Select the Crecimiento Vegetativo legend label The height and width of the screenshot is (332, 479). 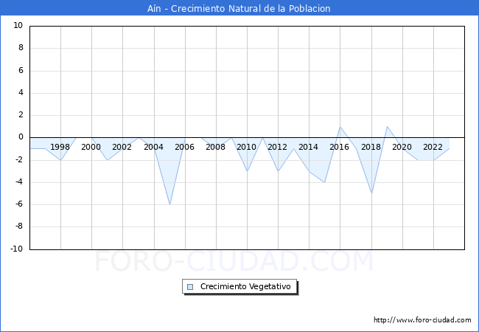click(x=245, y=286)
